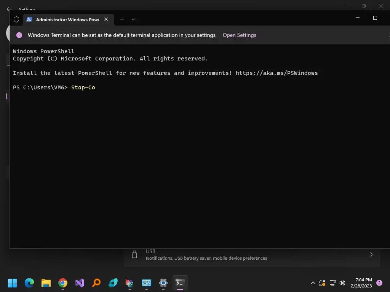Open File Explorer from taskbar
390x292 pixels.
pyautogui.click(x=46, y=283)
